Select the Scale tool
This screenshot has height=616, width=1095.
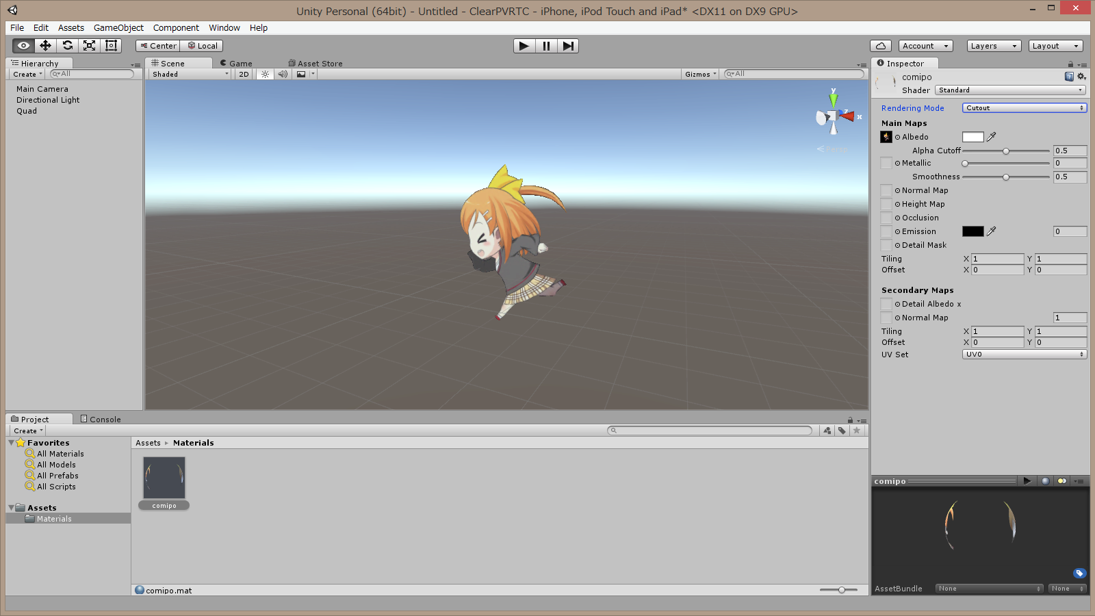[x=89, y=46]
